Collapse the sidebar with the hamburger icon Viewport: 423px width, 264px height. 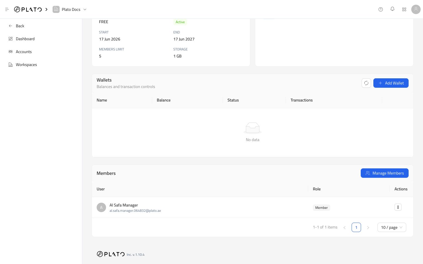[7, 9]
